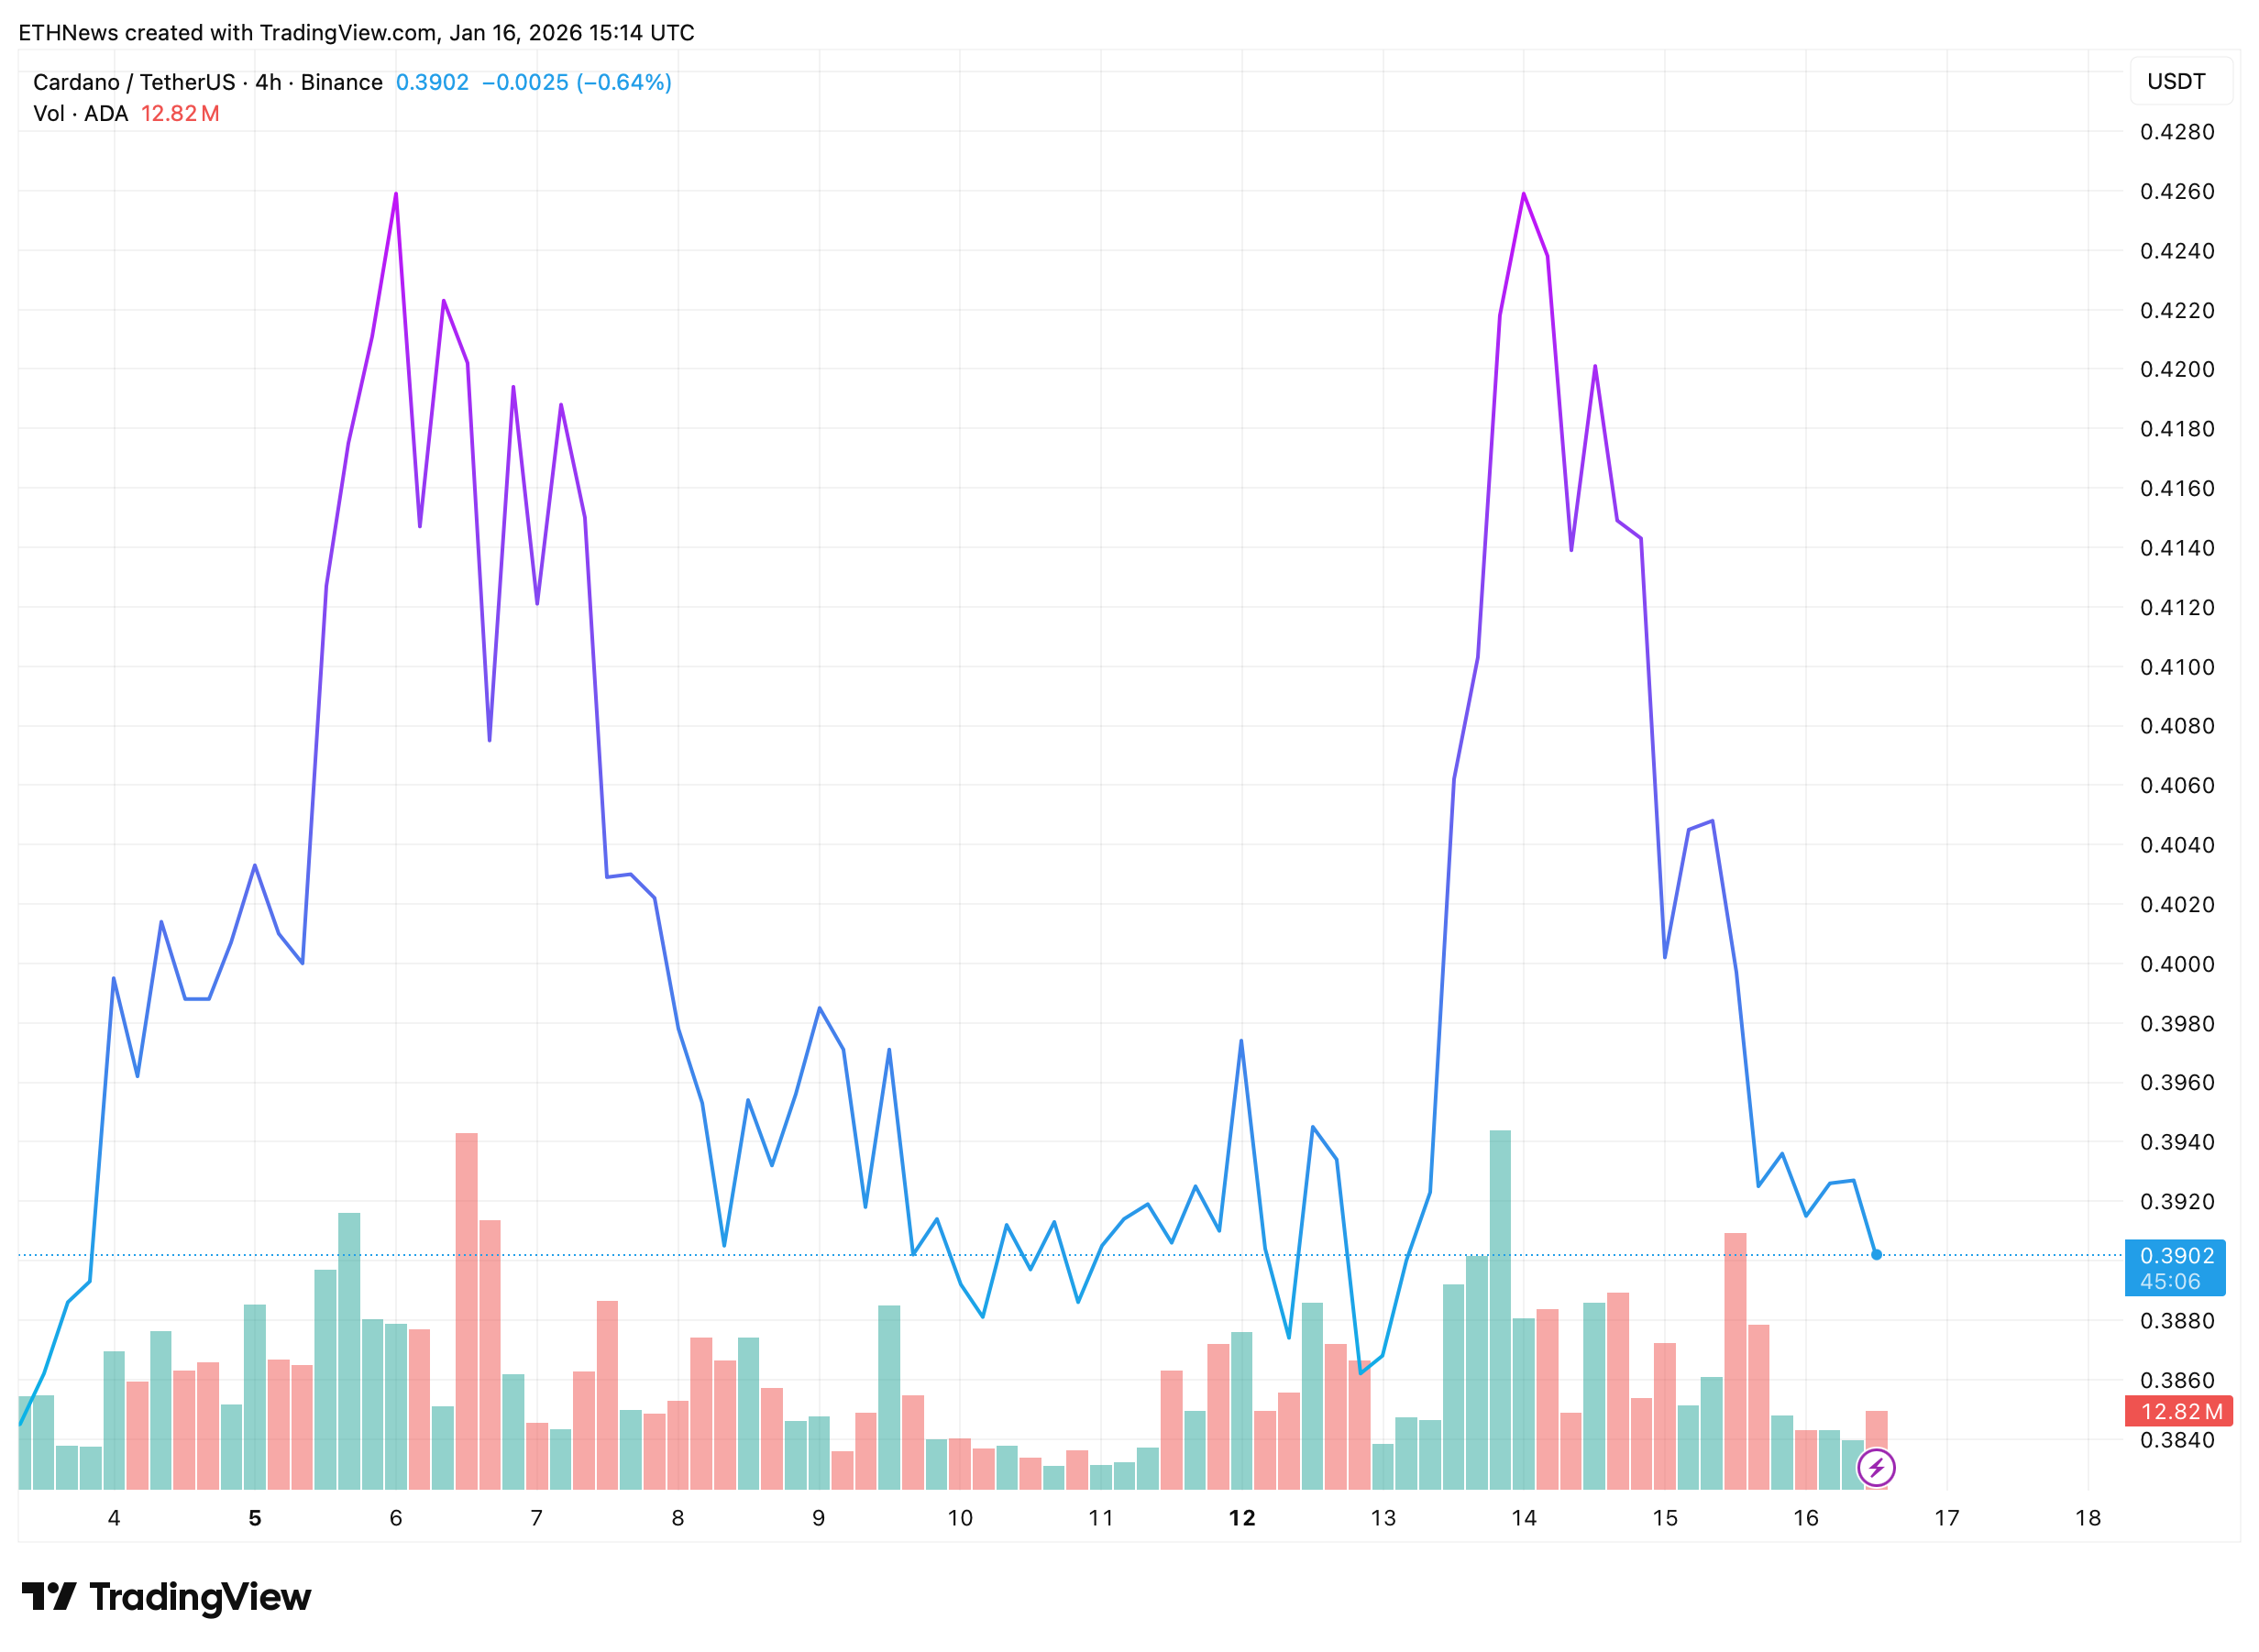Click the ETHNews TradingView.com attribution text
This screenshot has height=1652, width=2259.
[x=356, y=32]
